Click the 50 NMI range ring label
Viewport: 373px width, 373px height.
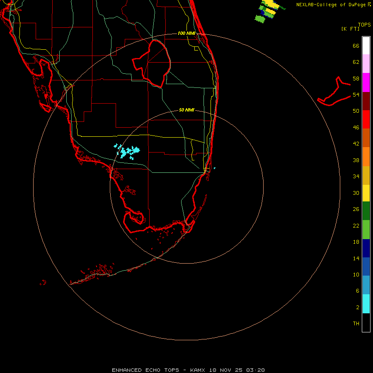tap(186, 110)
